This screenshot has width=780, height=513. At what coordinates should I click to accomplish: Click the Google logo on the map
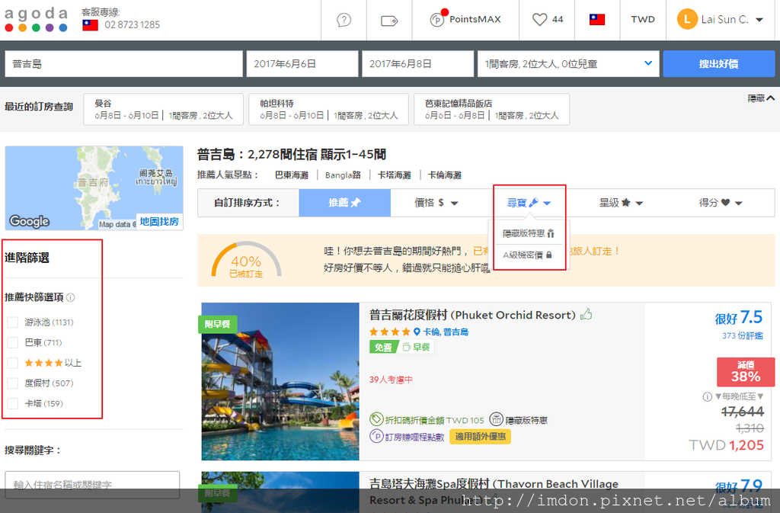(30, 221)
